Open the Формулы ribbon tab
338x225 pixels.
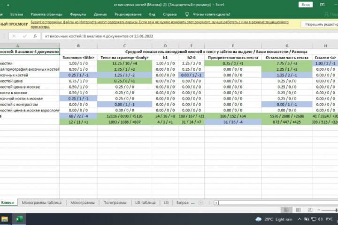pos(78,14)
